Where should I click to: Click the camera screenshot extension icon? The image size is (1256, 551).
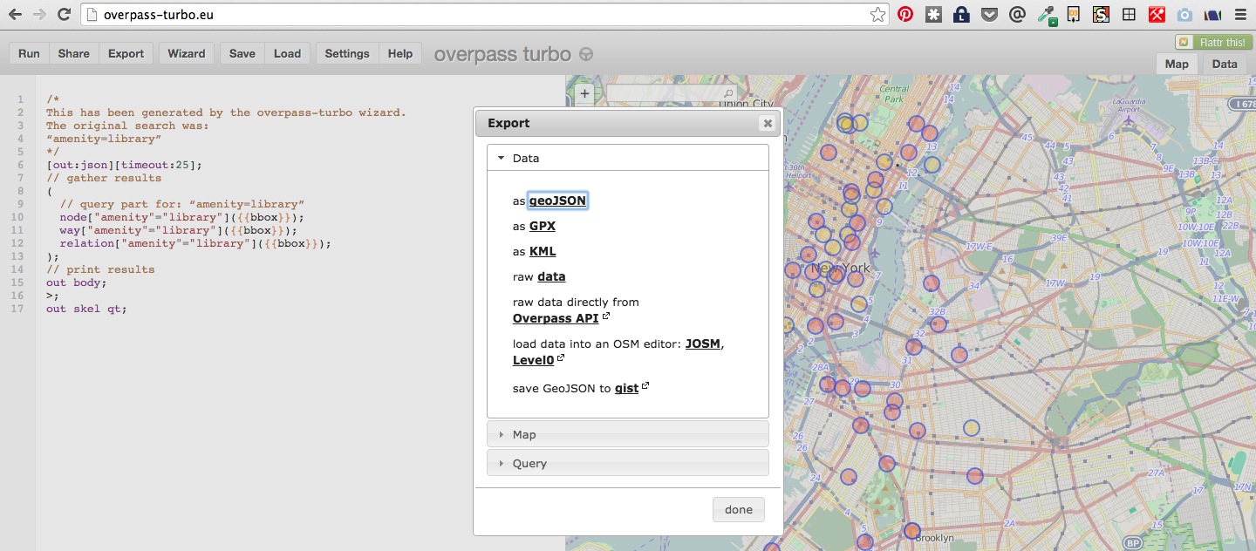pos(1184,15)
